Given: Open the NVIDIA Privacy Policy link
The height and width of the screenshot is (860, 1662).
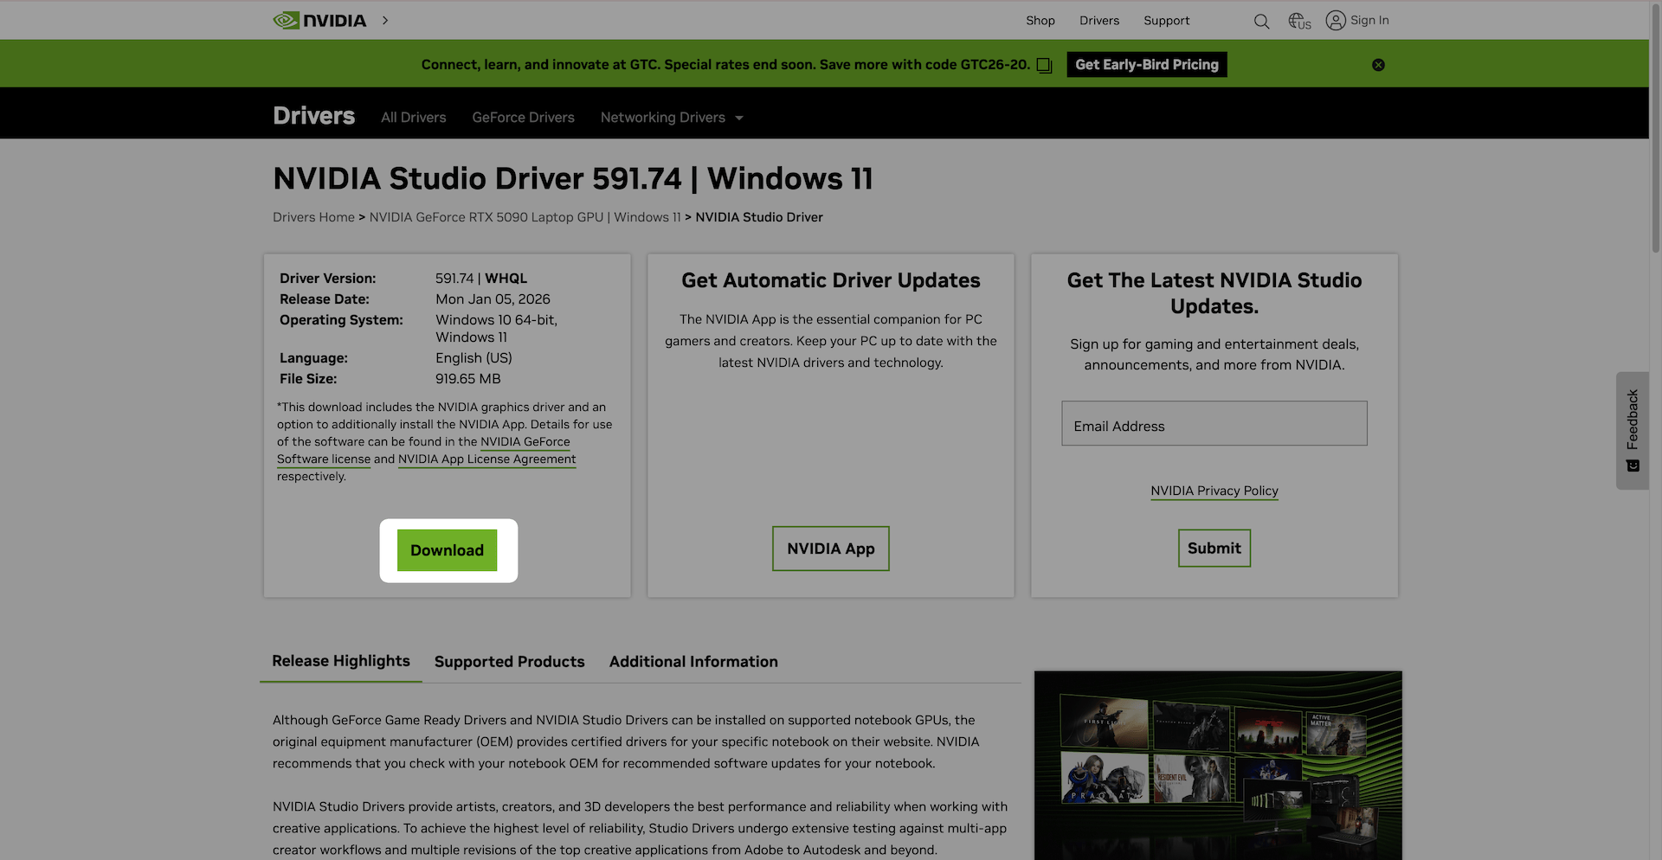Looking at the screenshot, I should click(1214, 491).
